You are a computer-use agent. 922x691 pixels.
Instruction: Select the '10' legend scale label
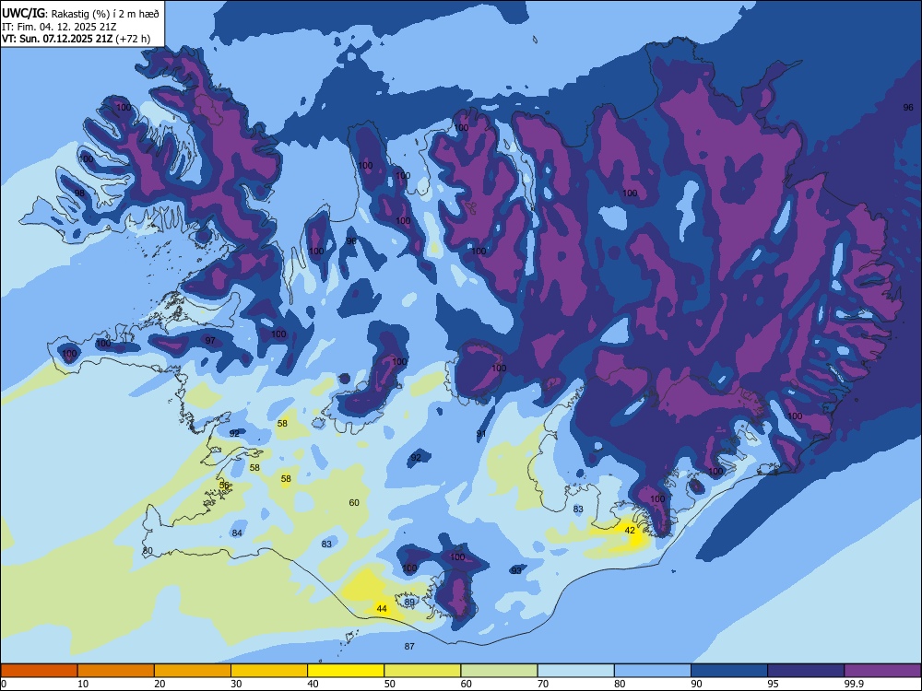tap(82, 684)
